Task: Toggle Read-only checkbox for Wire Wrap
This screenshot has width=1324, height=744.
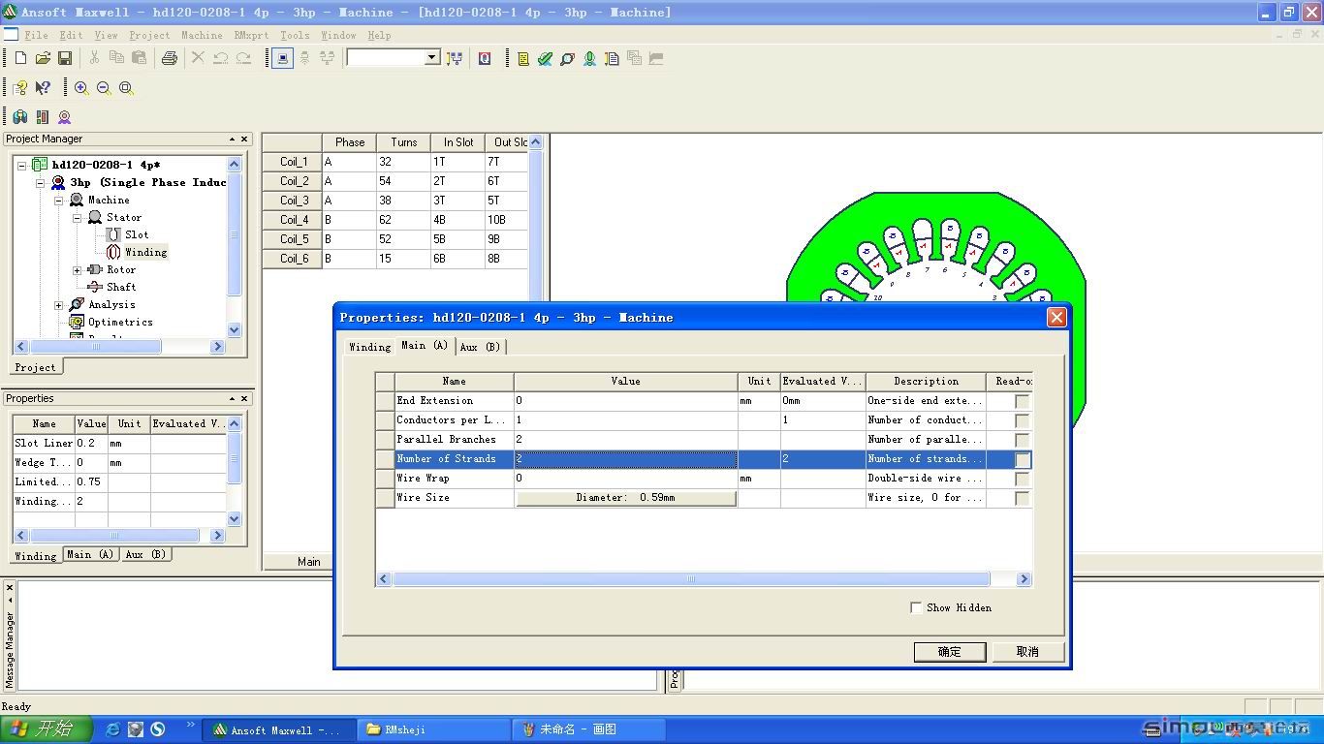Action: pyautogui.click(x=1022, y=479)
